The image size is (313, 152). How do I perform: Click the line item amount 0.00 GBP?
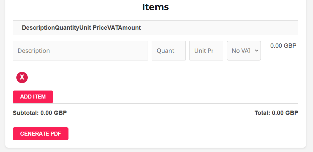(283, 46)
